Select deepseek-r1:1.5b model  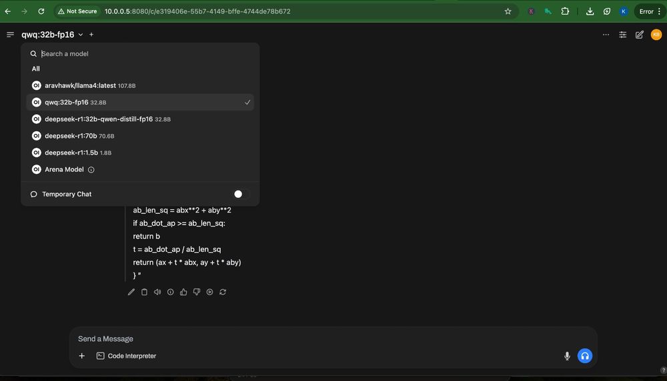(140, 153)
